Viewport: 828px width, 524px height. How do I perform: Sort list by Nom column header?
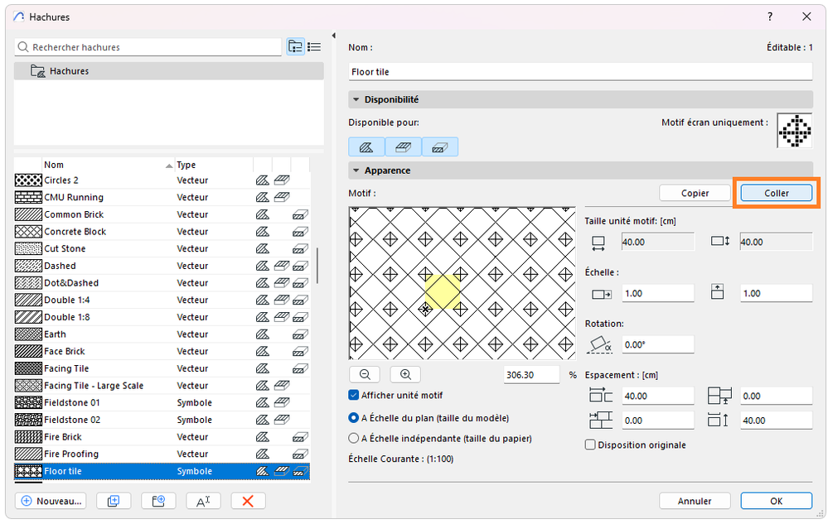(x=108, y=165)
